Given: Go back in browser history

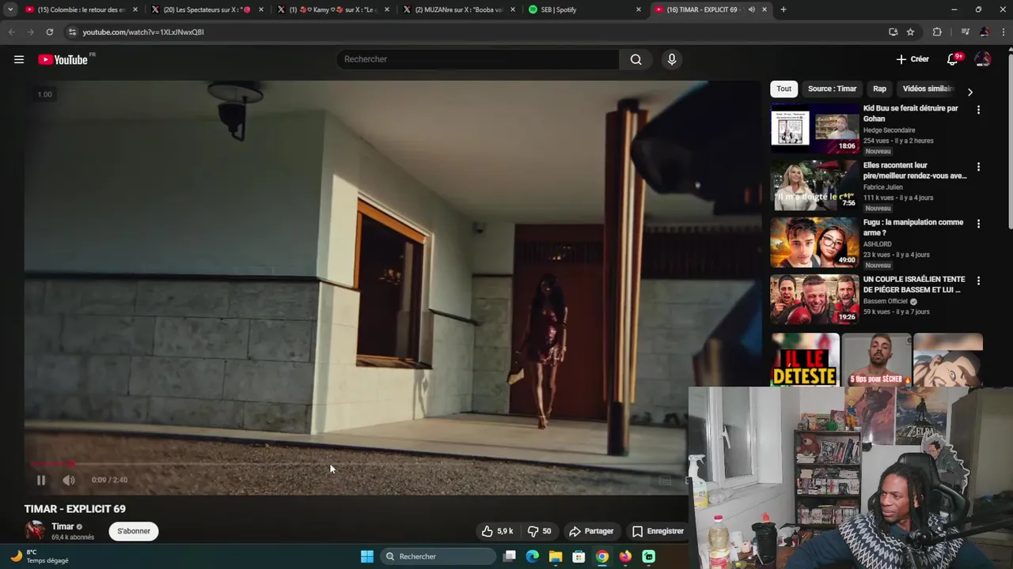Looking at the screenshot, I should coord(11,32).
